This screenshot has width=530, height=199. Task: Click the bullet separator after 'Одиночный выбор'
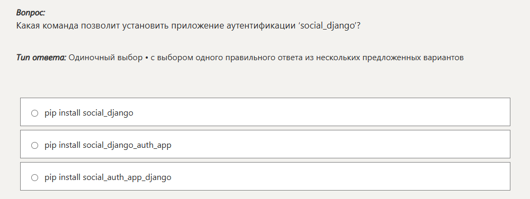(x=147, y=58)
